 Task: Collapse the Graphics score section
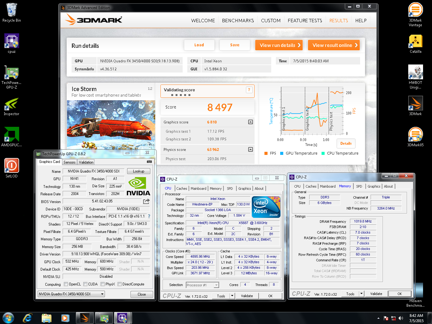[x=251, y=122]
